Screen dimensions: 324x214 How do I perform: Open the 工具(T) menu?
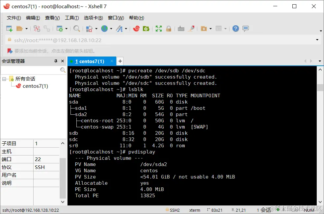(x=72, y=18)
